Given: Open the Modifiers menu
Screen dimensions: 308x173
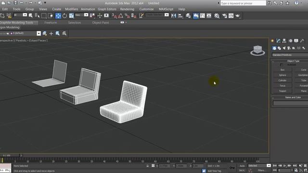Looking at the screenshot, I should coord(72,9).
